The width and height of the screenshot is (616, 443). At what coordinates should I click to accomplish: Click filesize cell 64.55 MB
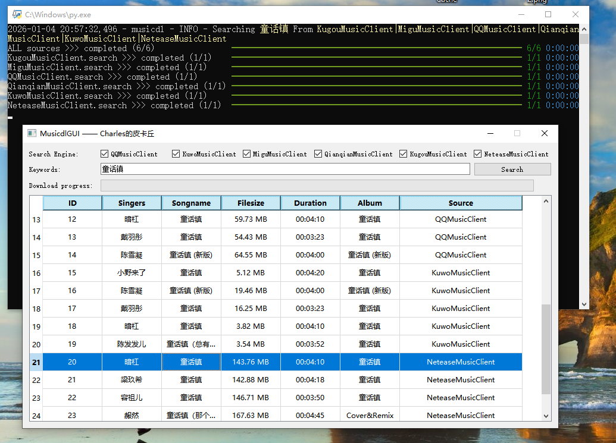pyautogui.click(x=251, y=255)
